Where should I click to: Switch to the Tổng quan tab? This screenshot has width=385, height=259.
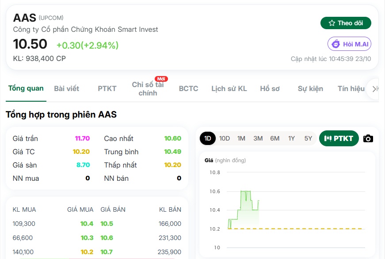pyautogui.click(x=26, y=88)
